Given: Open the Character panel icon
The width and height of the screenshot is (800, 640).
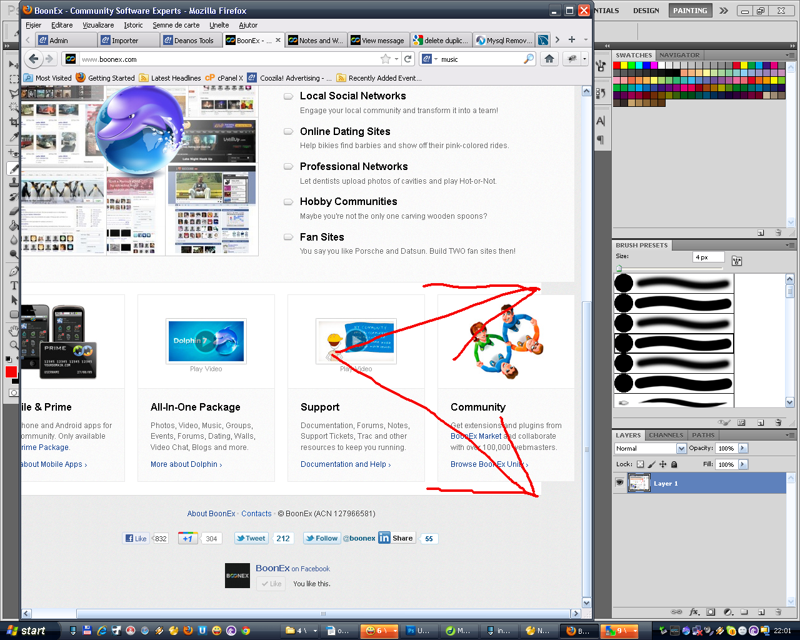Looking at the screenshot, I should 601,121.
